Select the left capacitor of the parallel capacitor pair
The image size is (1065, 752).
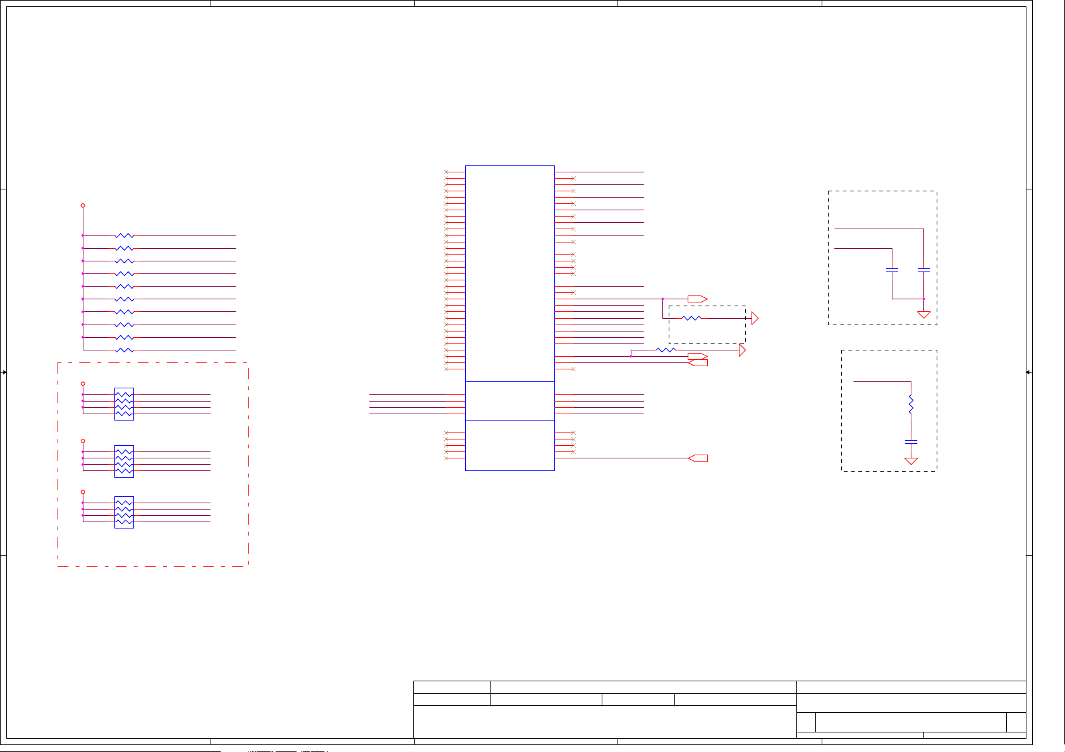pyautogui.click(x=892, y=270)
